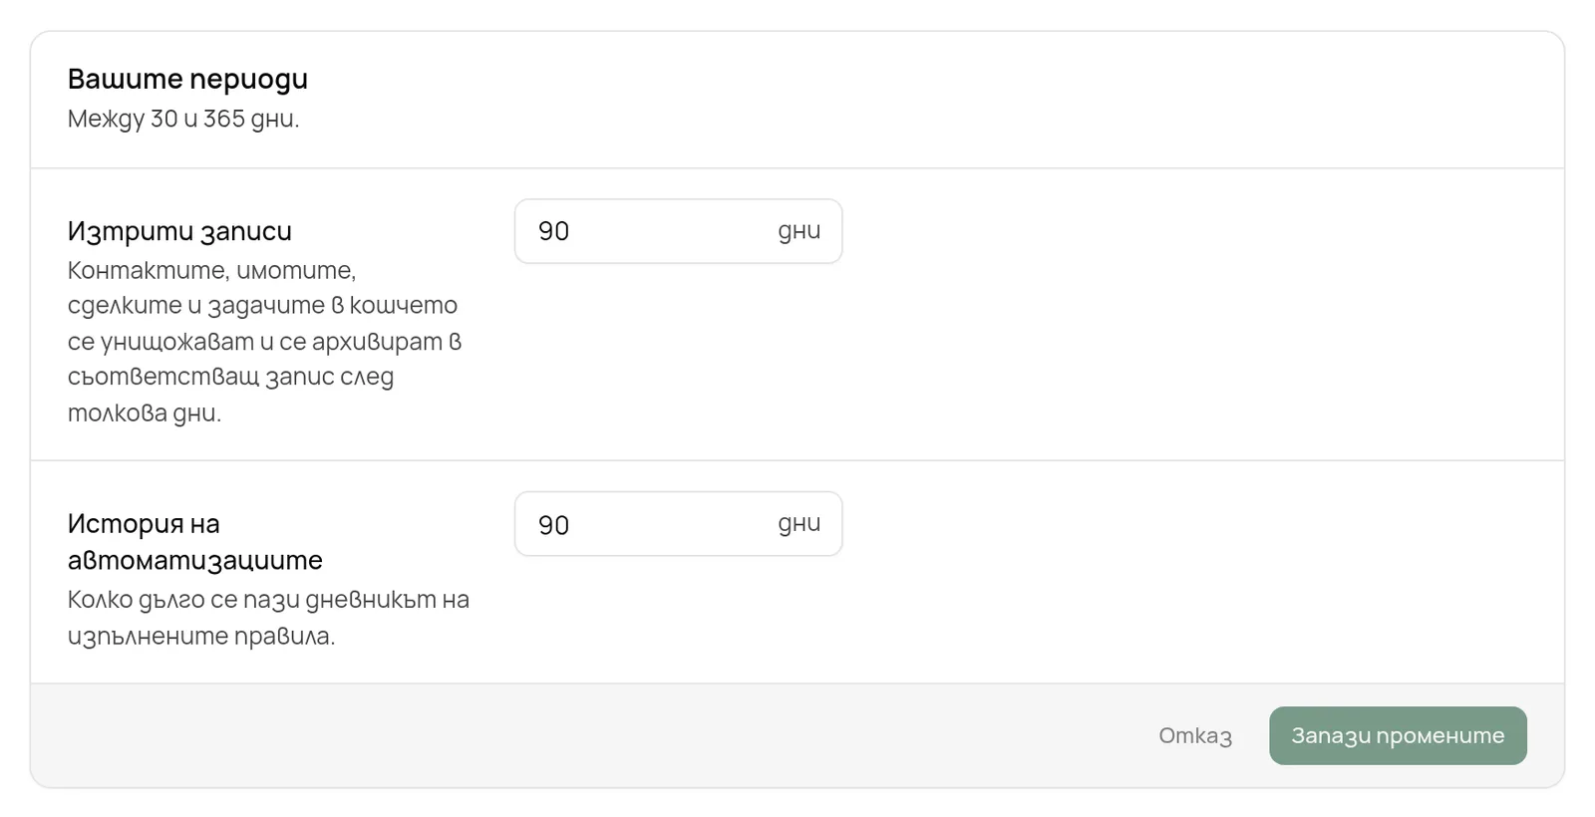
Task: Click the Вашите периоди heading
Action: pyautogui.click(x=187, y=79)
